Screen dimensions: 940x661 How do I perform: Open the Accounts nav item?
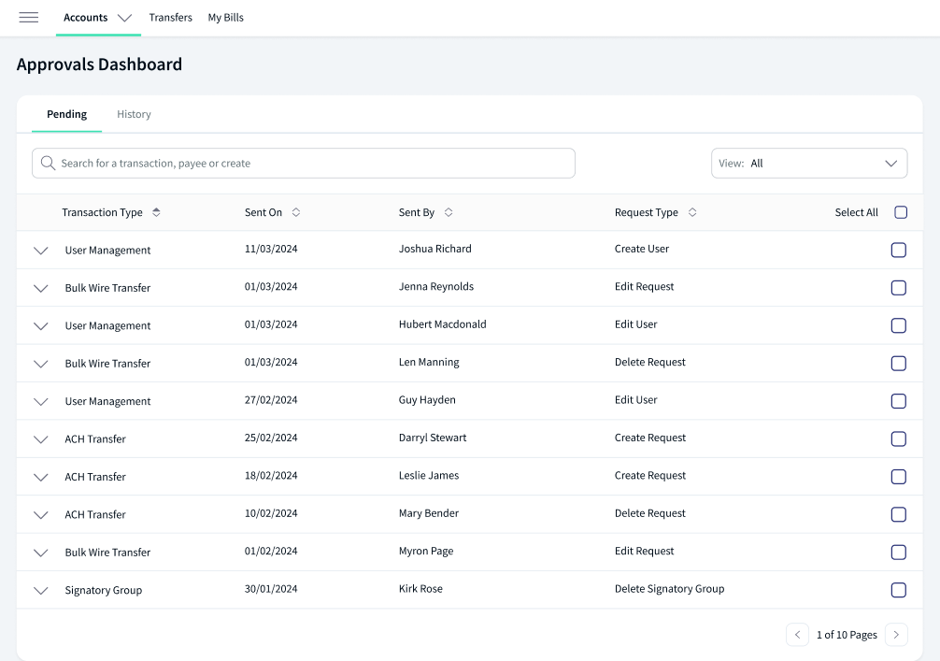tap(86, 18)
